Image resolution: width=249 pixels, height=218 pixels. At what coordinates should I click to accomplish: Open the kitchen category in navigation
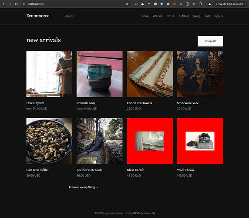pos(158,16)
